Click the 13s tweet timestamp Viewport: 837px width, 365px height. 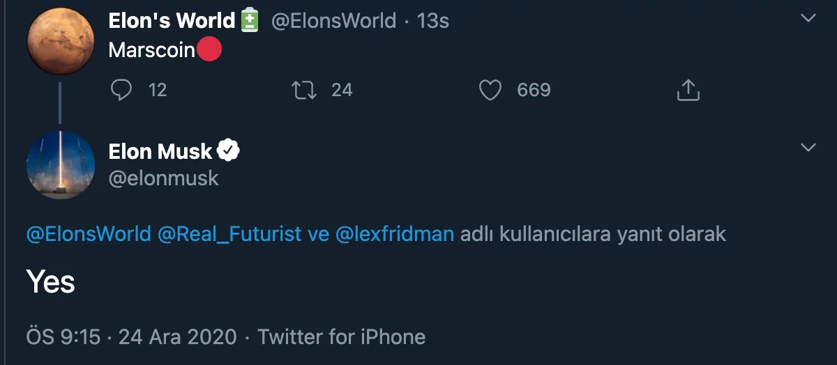tap(433, 21)
